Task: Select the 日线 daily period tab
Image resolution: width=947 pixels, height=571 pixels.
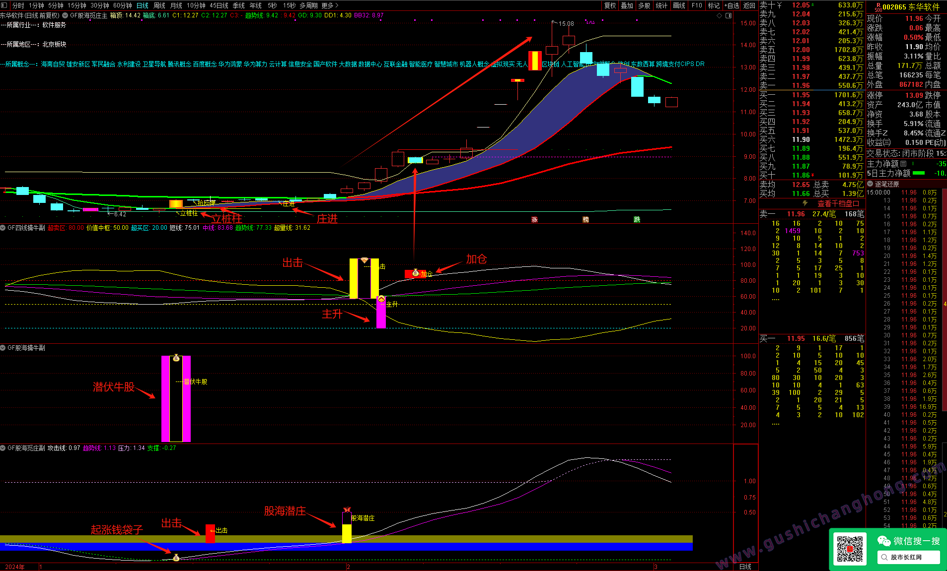Action: (x=143, y=5)
